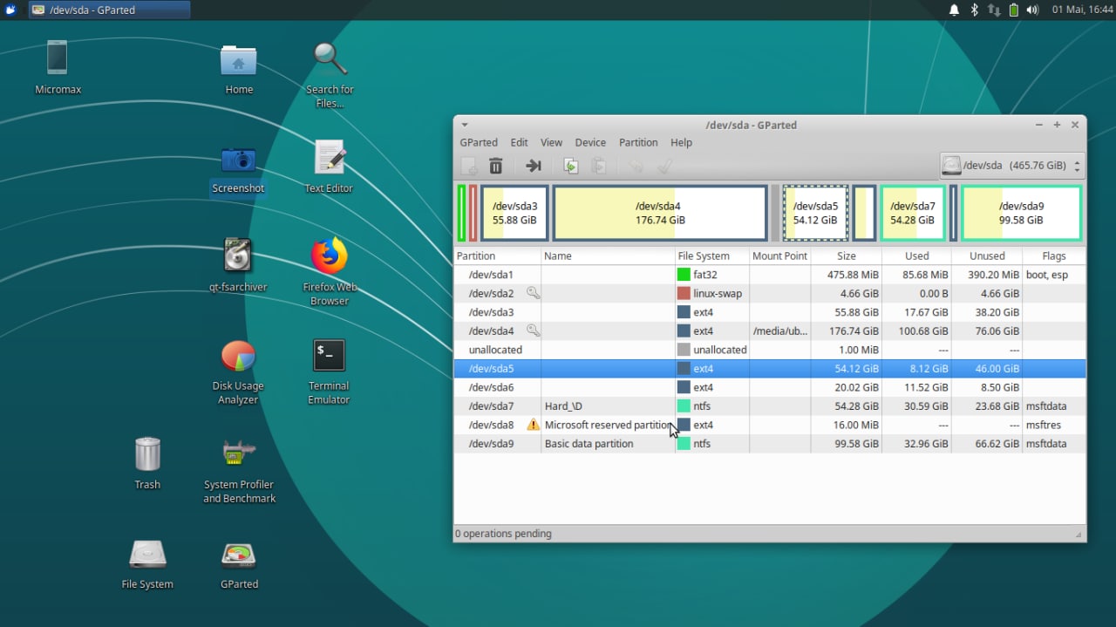Click the Copy partition toolbar icon
The width and height of the screenshot is (1116, 627).
tap(571, 166)
